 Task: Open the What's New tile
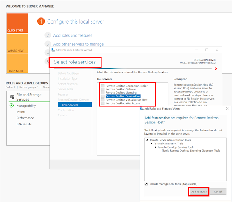pyautogui.click(x=17, y=43)
